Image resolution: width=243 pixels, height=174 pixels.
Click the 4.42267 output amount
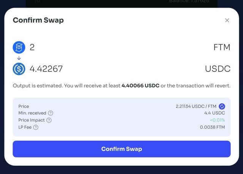coord(46,69)
